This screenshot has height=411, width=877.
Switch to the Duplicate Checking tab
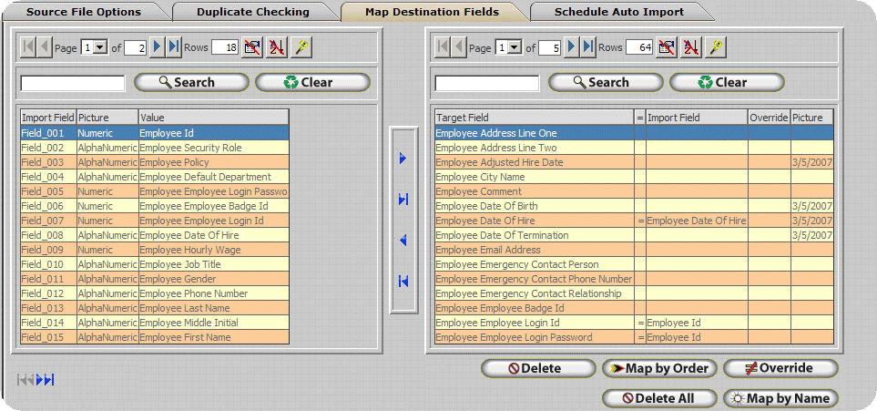[253, 12]
